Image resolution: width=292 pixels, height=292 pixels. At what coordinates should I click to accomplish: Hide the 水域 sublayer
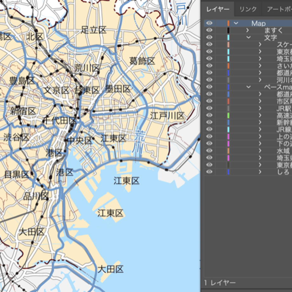click(x=209, y=150)
